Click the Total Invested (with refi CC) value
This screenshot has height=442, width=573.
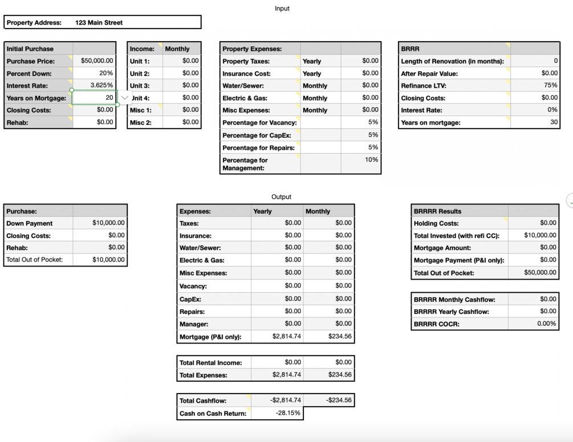tap(534, 235)
